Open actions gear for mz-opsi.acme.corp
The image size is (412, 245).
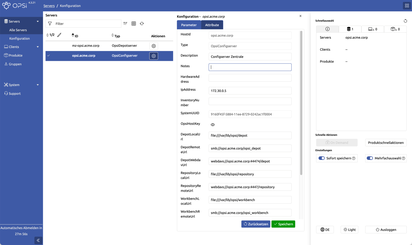pos(154,46)
